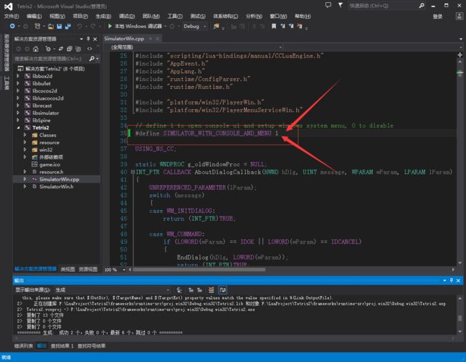Toggle a bookmark using the bookmark icon

tap(274, 27)
